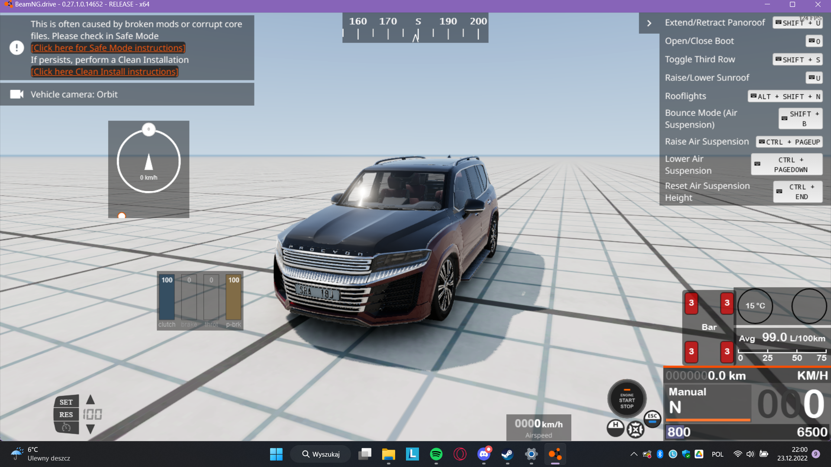
Task: Open the blue L app from taskbar
Action: click(x=412, y=454)
